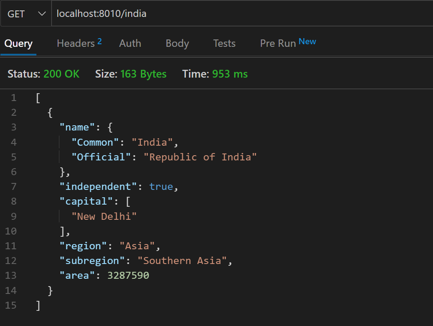
Task: Switch to the Tests tab
Action: click(224, 43)
